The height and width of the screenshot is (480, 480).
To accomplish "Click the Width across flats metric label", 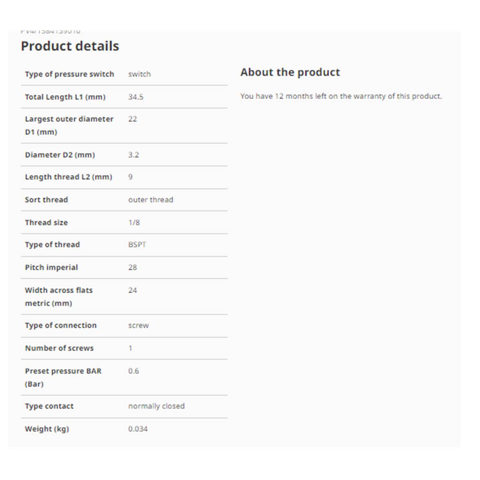I will point(58,296).
